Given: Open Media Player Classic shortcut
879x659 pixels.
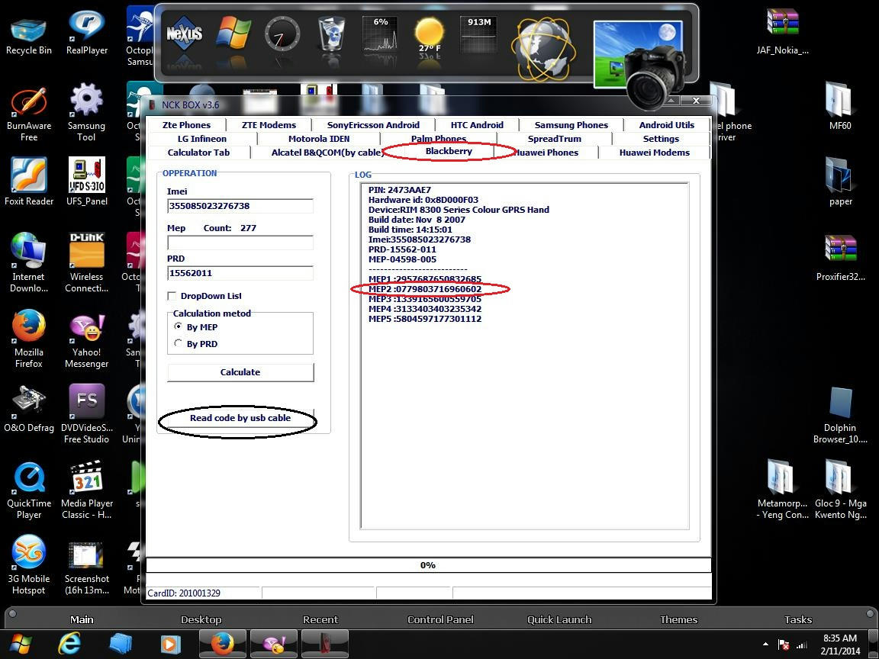Looking at the screenshot, I should point(86,489).
